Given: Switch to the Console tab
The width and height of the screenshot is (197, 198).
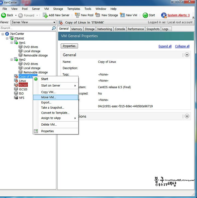Looking at the screenshot, I should (120, 29).
